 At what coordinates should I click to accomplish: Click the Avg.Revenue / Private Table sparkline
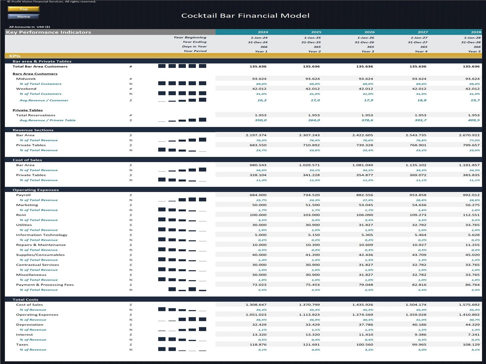pos(182,120)
